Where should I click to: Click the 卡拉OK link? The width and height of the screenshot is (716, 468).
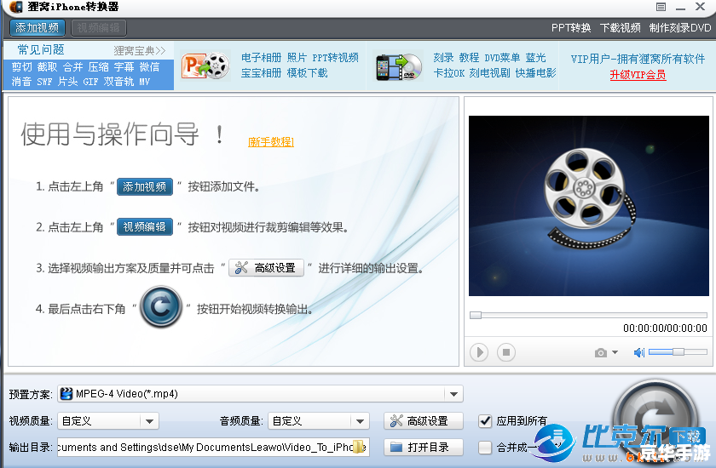click(x=449, y=73)
